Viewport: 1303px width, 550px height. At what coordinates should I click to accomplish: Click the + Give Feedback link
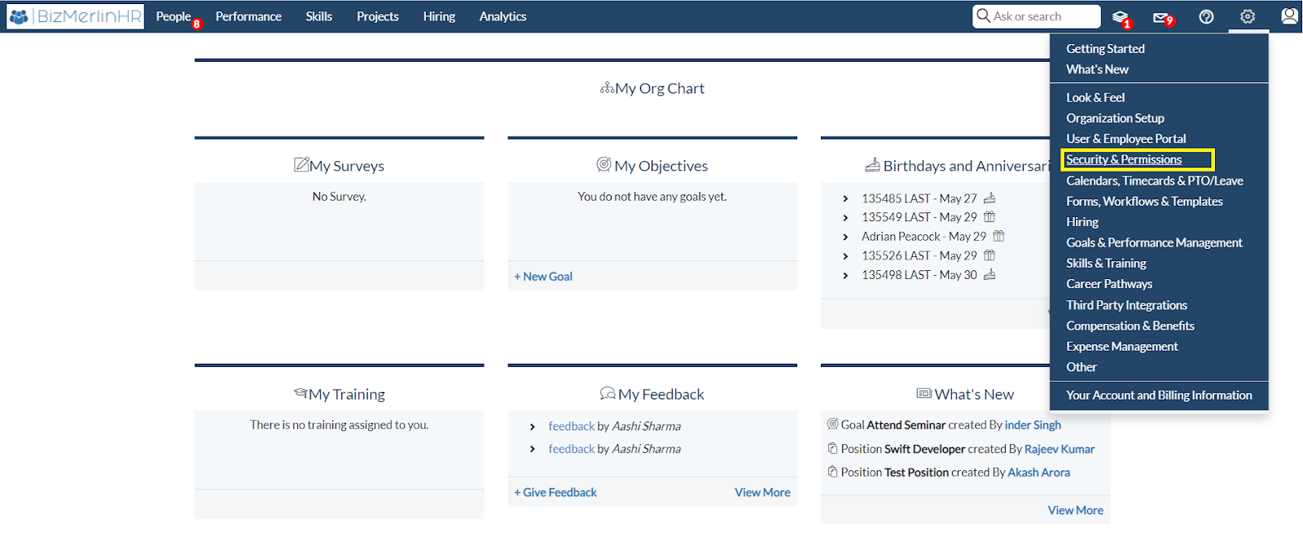coord(555,492)
